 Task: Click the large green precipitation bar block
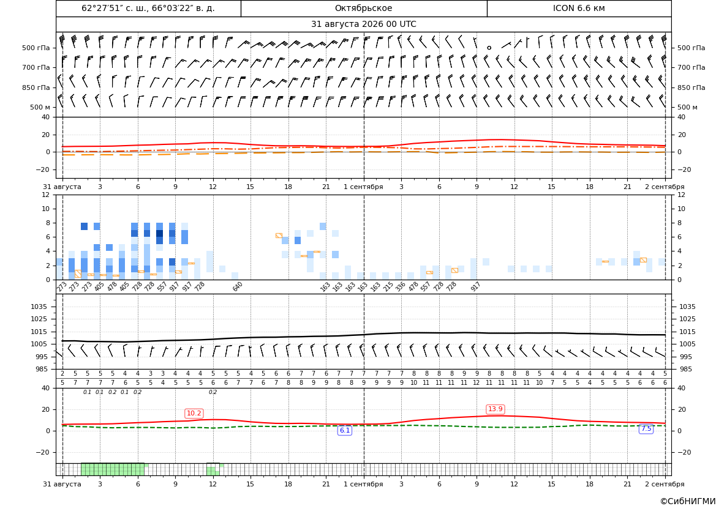coord(113,469)
